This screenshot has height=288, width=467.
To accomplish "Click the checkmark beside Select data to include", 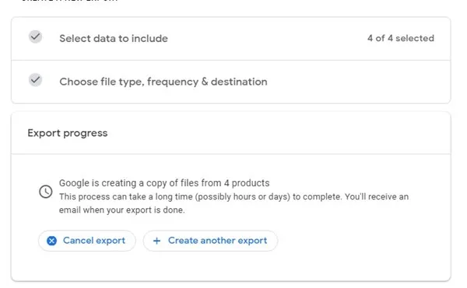I will pos(35,36).
